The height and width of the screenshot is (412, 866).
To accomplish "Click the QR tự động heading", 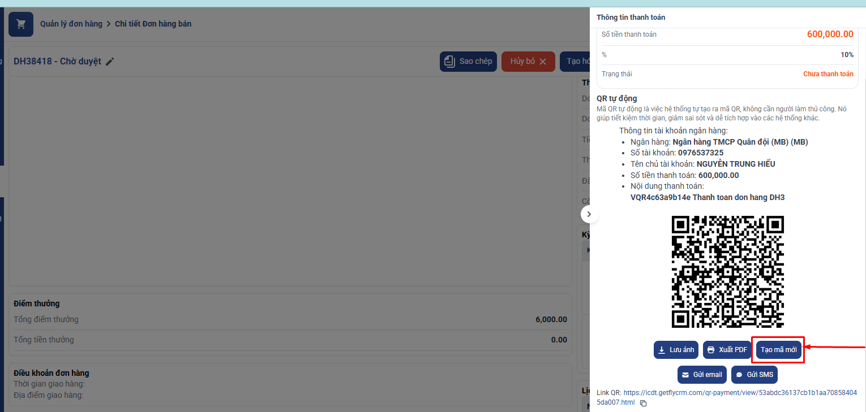I will [x=617, y=98].
